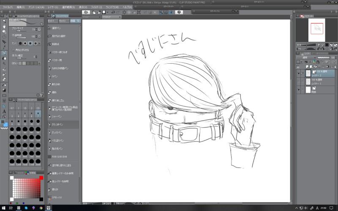Open フィルター(I) menu
Screen dimensions: 338x211
[96, 7]
